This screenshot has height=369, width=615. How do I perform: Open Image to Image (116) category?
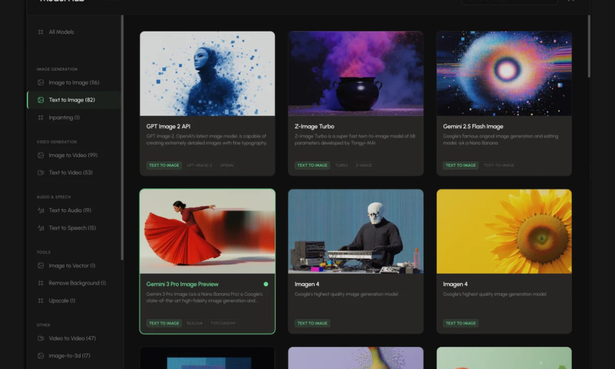click(74, 83)
